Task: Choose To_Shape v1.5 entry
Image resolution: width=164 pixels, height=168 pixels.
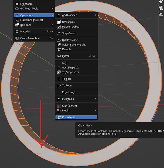Action: 76,72
